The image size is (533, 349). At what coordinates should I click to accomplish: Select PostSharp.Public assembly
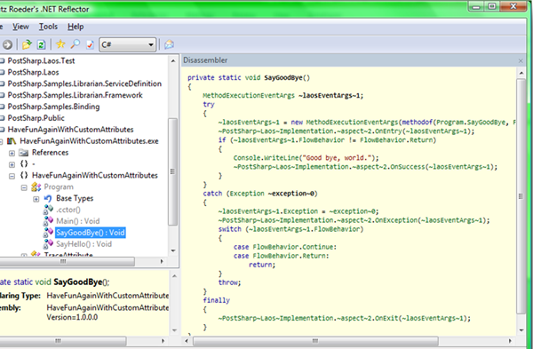(36, 118)
